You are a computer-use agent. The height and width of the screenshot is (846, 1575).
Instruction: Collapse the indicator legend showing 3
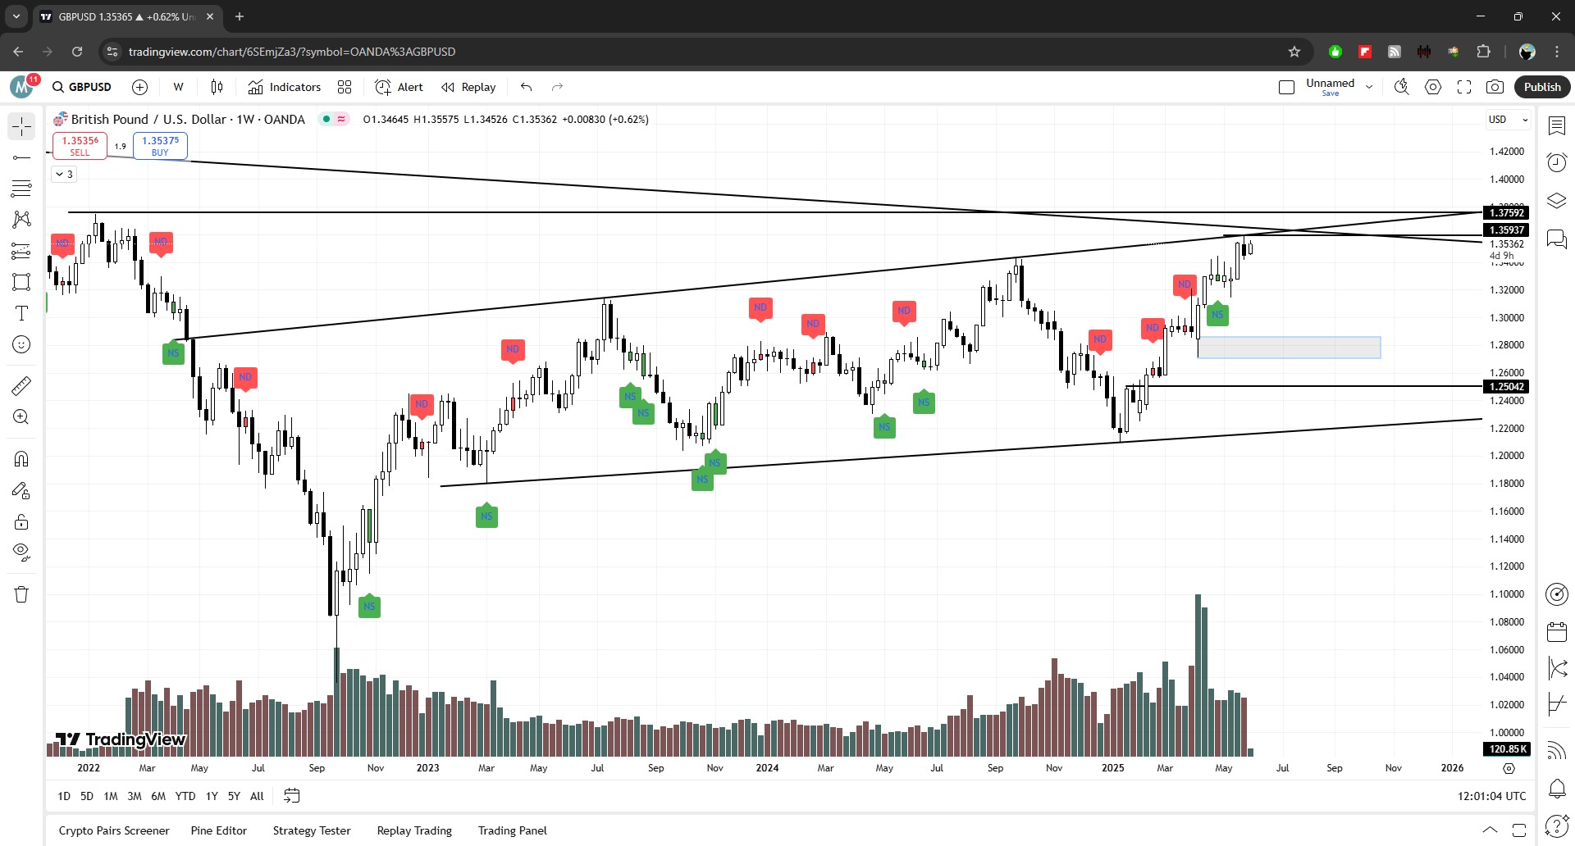(64, 174)
